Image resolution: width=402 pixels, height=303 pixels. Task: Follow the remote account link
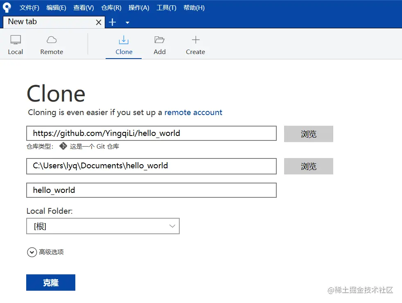(193, 112)
